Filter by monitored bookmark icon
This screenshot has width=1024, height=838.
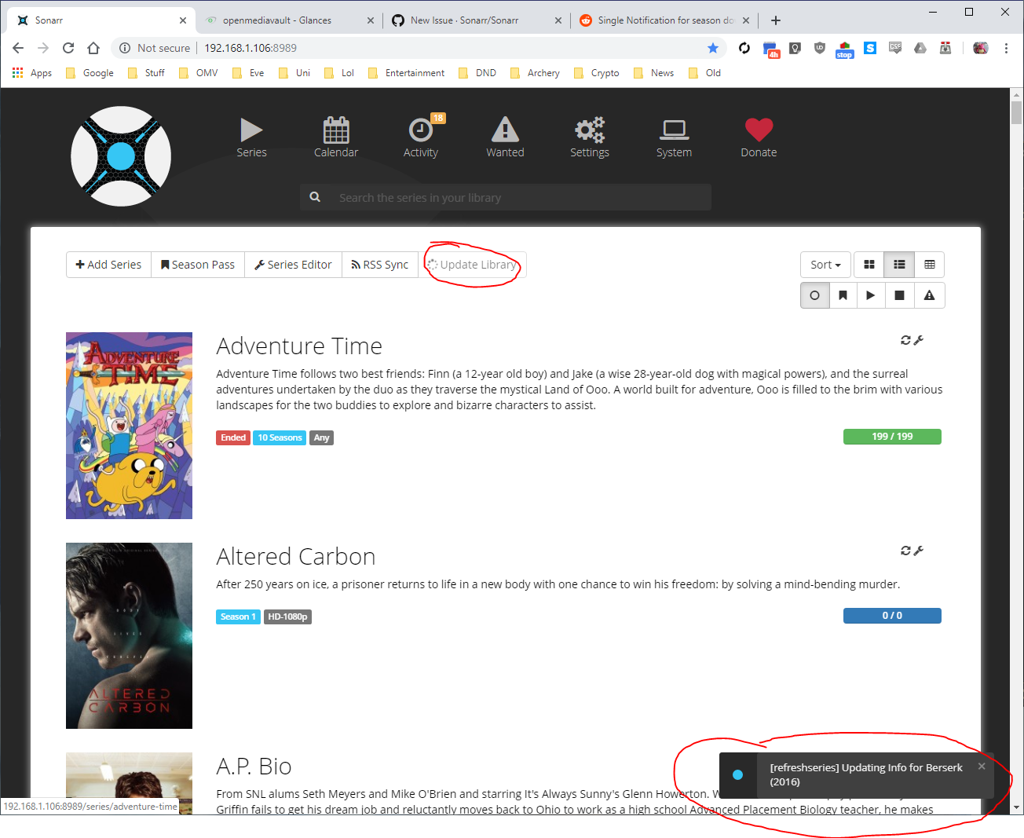coord(843,295)
